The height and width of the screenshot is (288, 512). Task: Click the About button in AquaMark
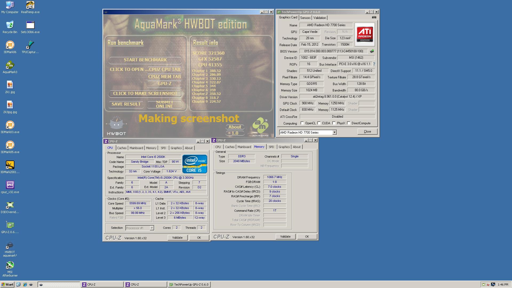[235, 127]
